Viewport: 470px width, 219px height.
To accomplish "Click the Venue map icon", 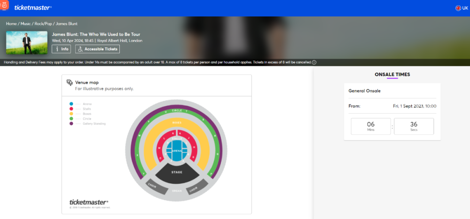I will click(70, 83).
